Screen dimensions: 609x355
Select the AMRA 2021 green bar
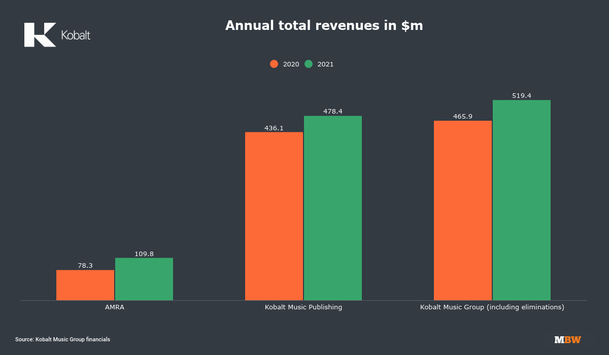pos(144,279)
